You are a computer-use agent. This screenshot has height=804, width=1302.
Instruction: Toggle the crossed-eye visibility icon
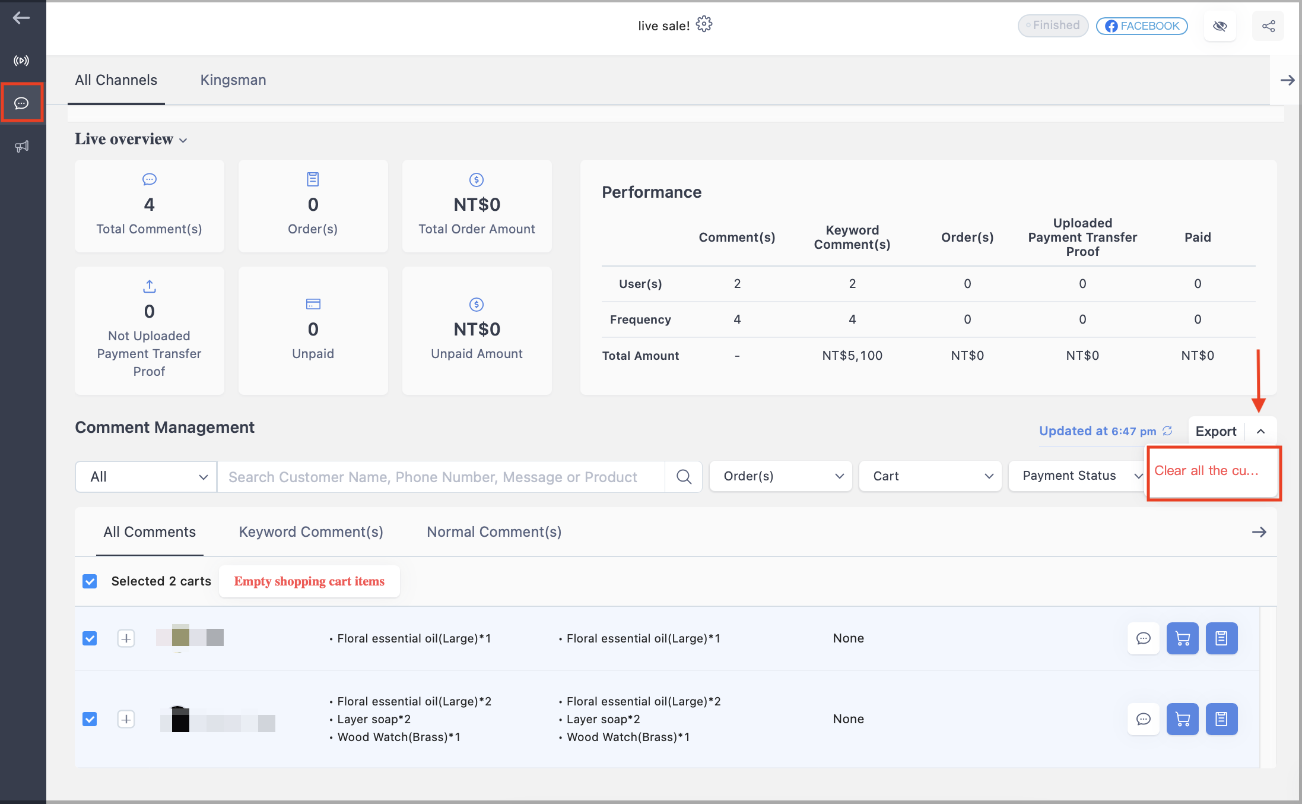coord(1220,26)
